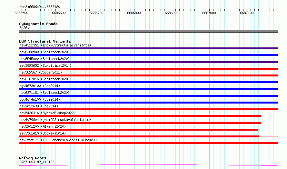
Task: Click the nsv6545000 Sedlazeck2020 label
Action: (x=45, y=59)
